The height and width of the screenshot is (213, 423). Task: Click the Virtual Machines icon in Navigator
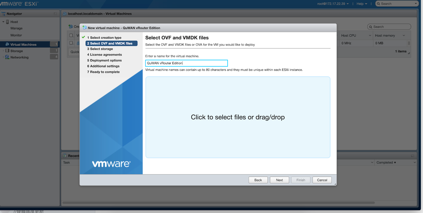tap(7, 44)
